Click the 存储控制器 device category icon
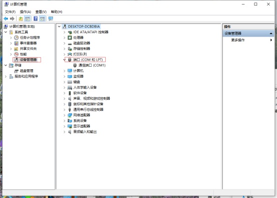Viewport: 277px width, 198px height. click(x=70, y=49)
